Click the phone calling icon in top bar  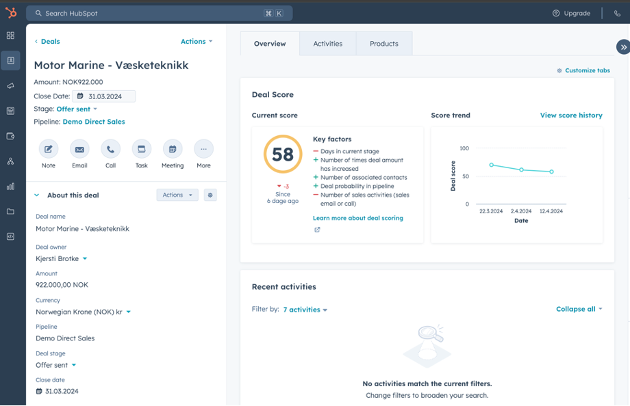pyautogui.click(x=617, y=13)
